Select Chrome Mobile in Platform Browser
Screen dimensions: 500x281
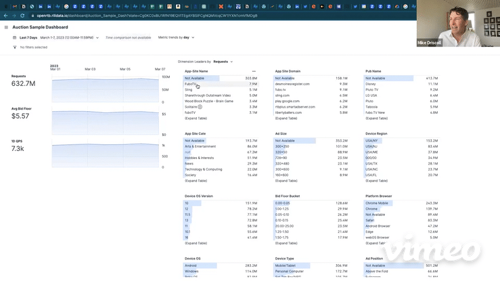377,203
